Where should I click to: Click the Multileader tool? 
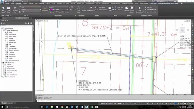click(90, 9)
